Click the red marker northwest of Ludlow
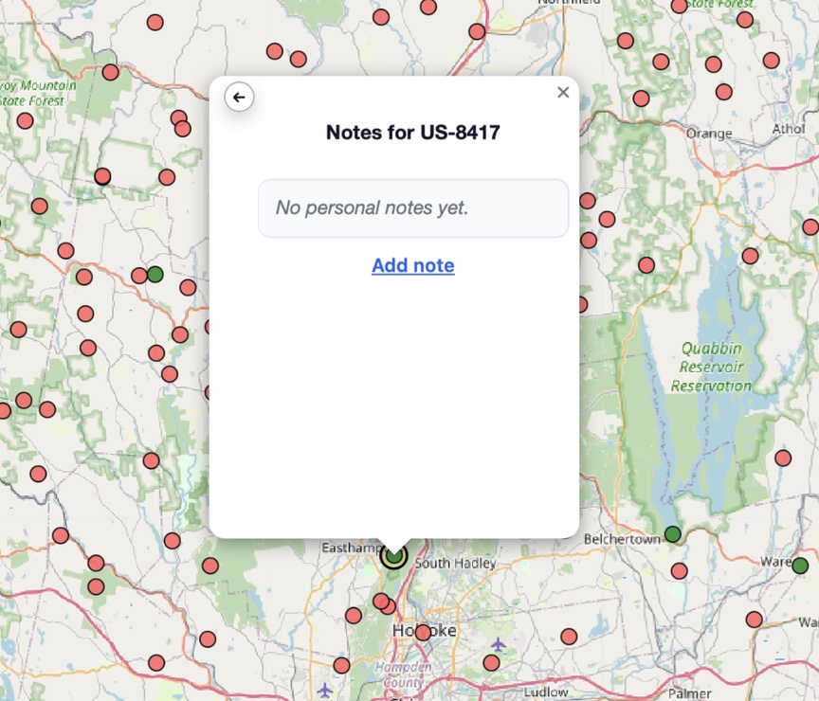819x701 pixels. pos(491,663)
